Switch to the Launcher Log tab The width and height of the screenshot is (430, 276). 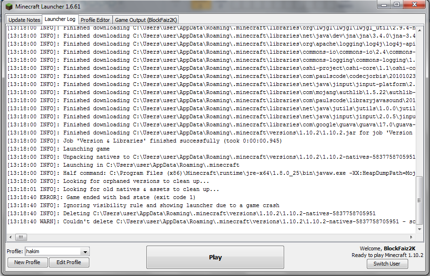60,19
